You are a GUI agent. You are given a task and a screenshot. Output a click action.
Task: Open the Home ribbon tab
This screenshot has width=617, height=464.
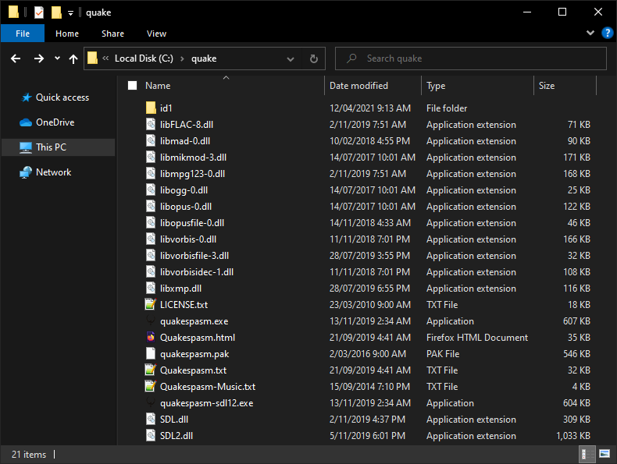pos(67,34)
